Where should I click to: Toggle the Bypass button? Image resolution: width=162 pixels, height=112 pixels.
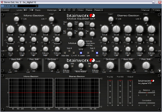click(x=5, y=10)
